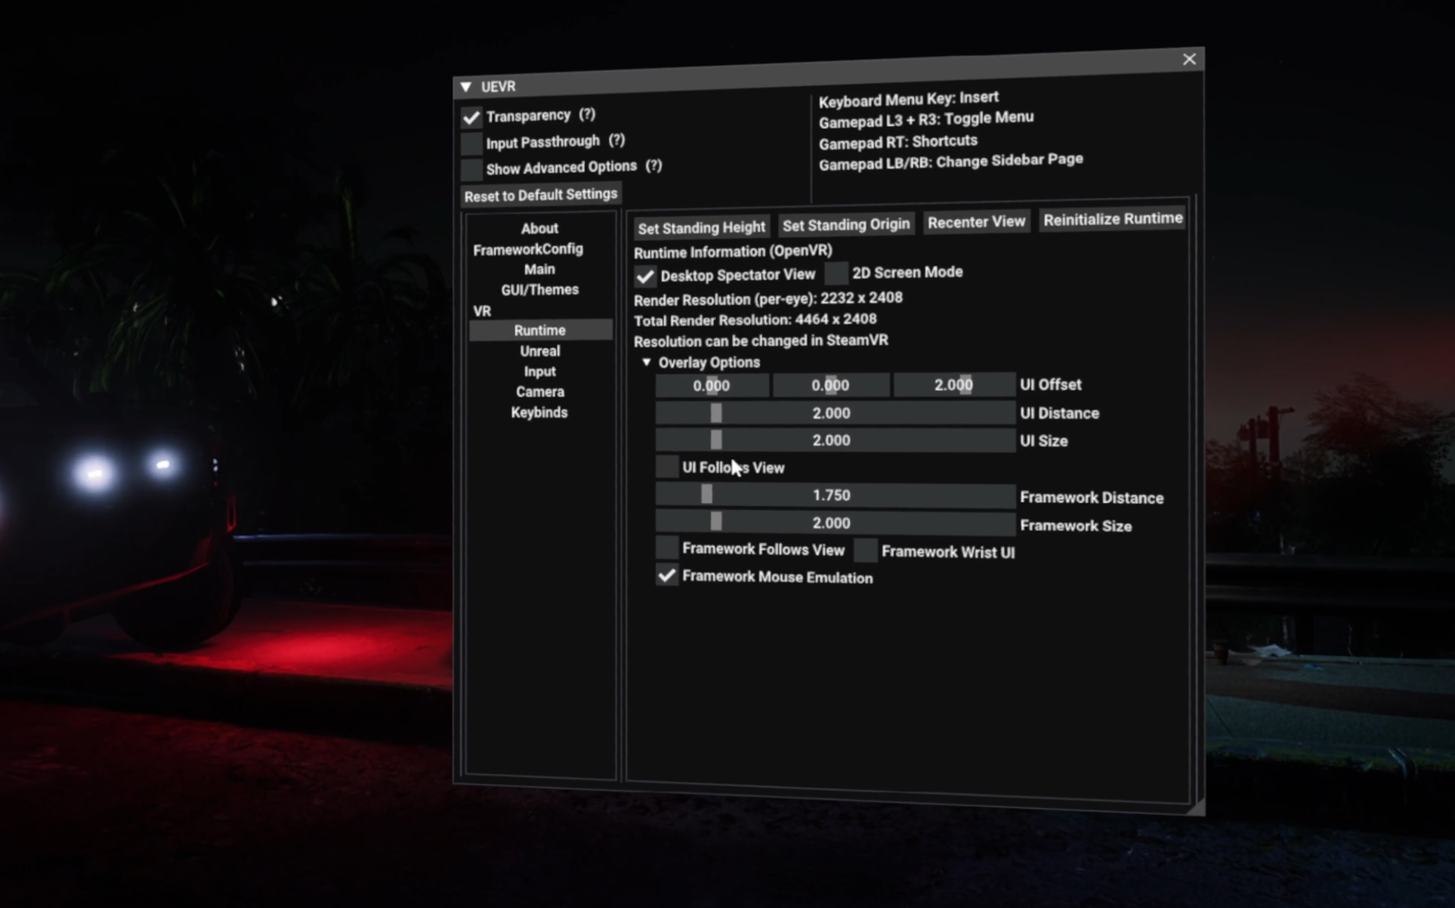This screenshot has height=908, width=1455.
Task: Collapse the UEVR panel header
Action: coord(465,86)
